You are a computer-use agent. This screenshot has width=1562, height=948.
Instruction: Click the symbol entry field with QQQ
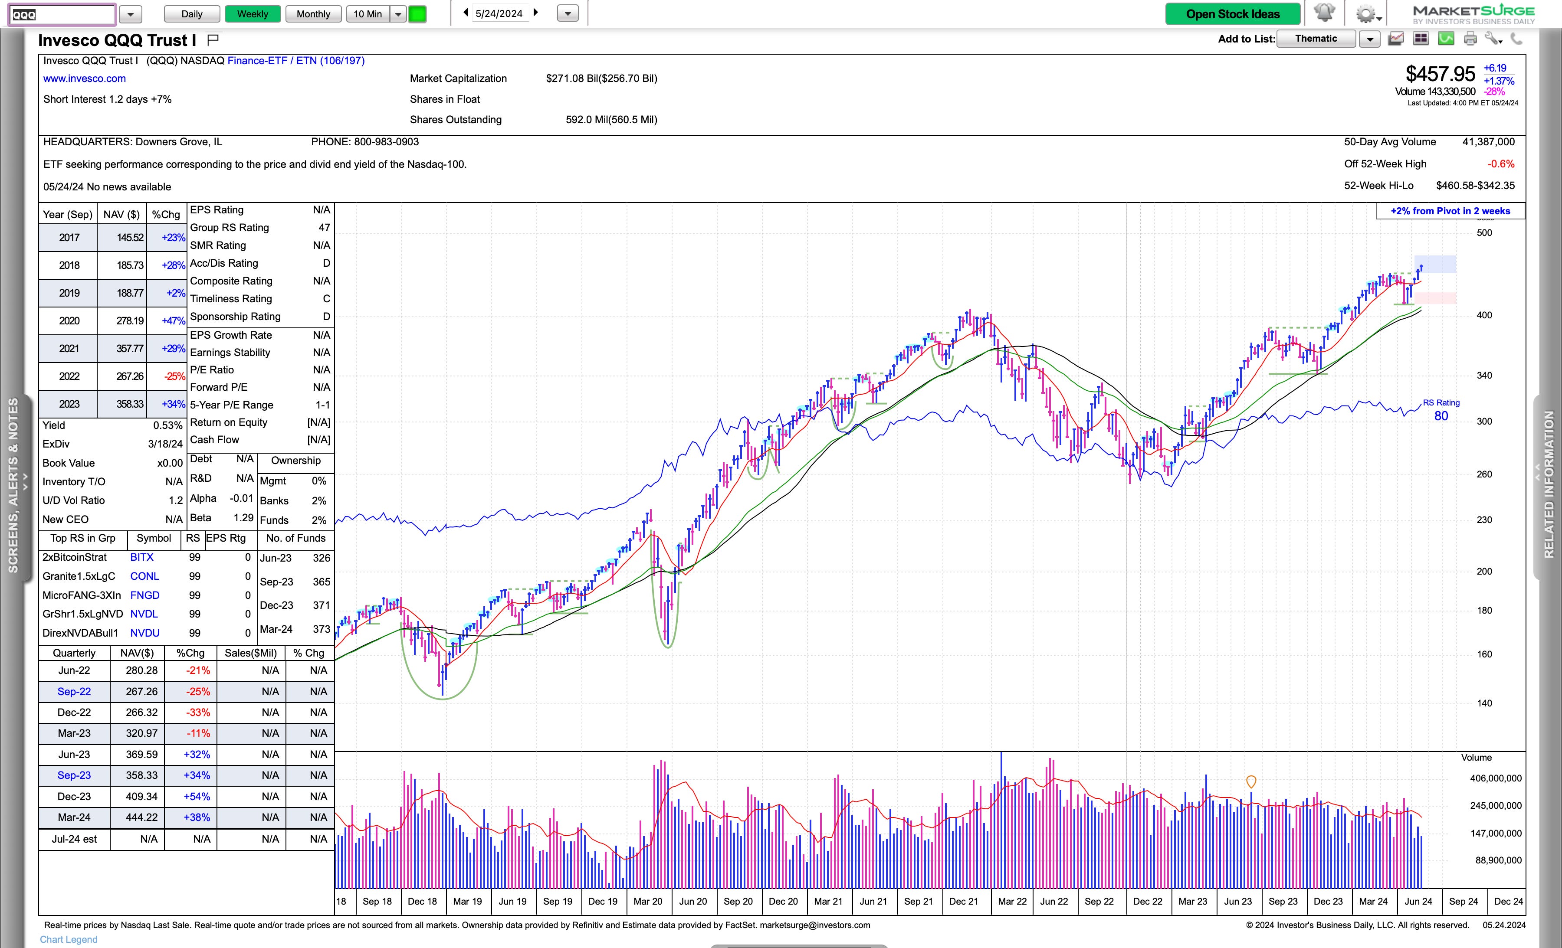coord(62,14)
